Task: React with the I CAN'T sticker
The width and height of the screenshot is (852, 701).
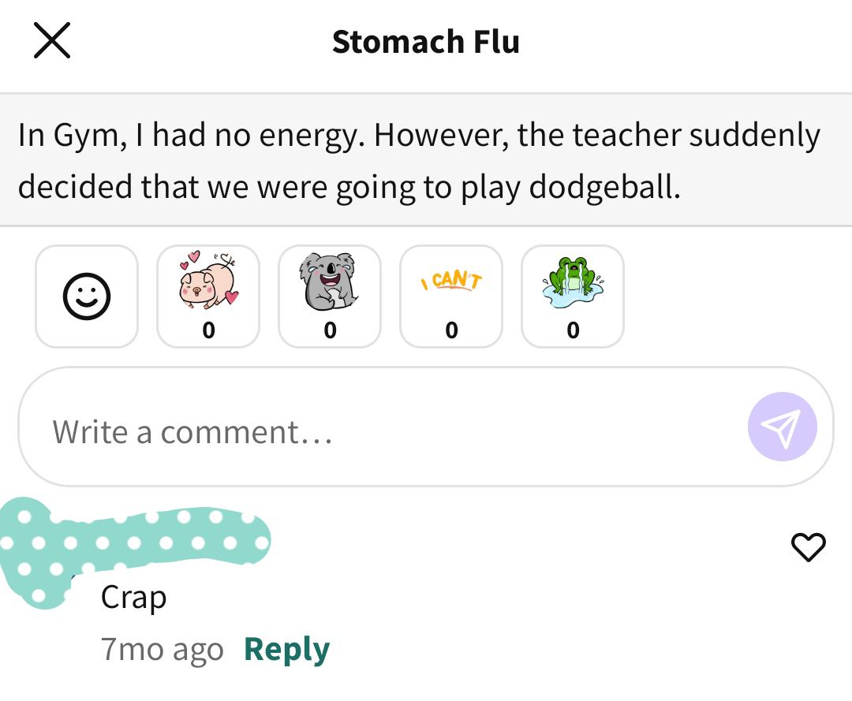Action: click(x=451, y=296)
